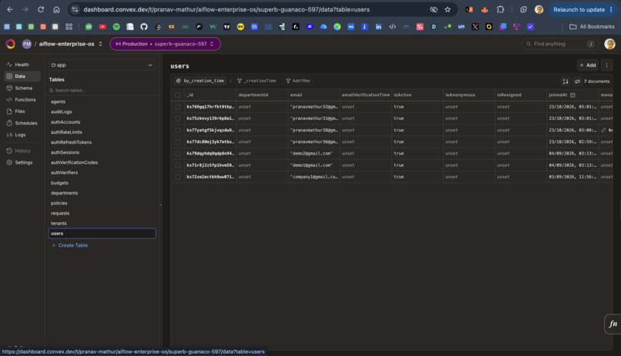Image resolution: width=621 pixels, height=356 pixels.
Task: Select row with pranavmathur32 email
Action: 177,107
